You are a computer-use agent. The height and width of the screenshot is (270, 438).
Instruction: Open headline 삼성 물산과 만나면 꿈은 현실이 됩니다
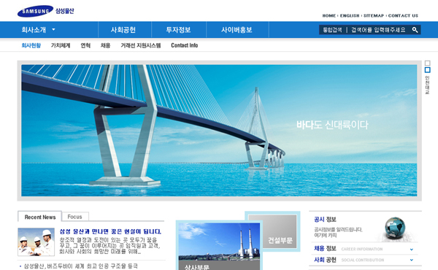(110, 231)
